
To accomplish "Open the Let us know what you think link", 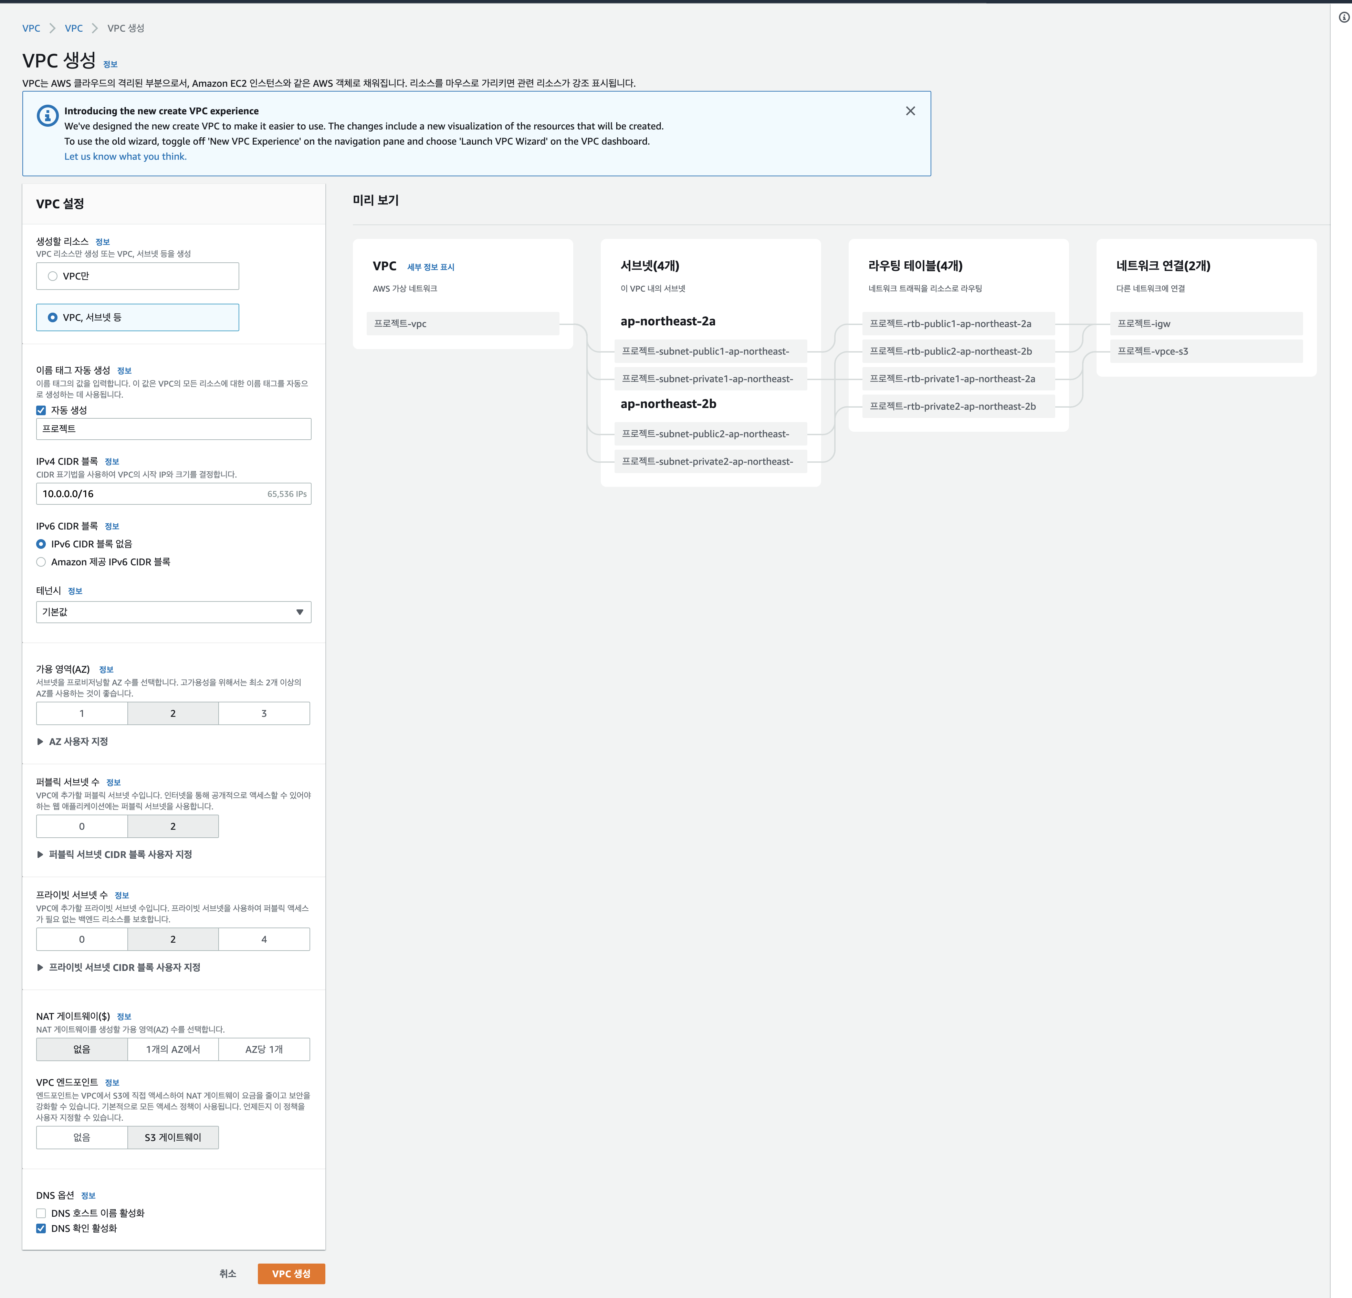I will [126, 157].
